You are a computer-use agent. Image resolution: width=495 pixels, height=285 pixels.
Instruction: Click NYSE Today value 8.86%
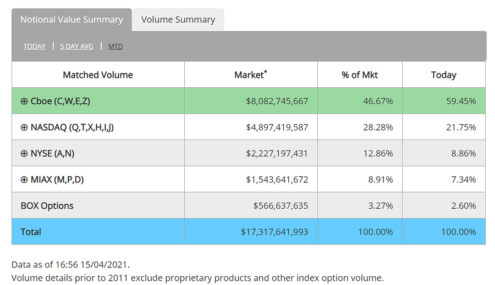(464, 154)
